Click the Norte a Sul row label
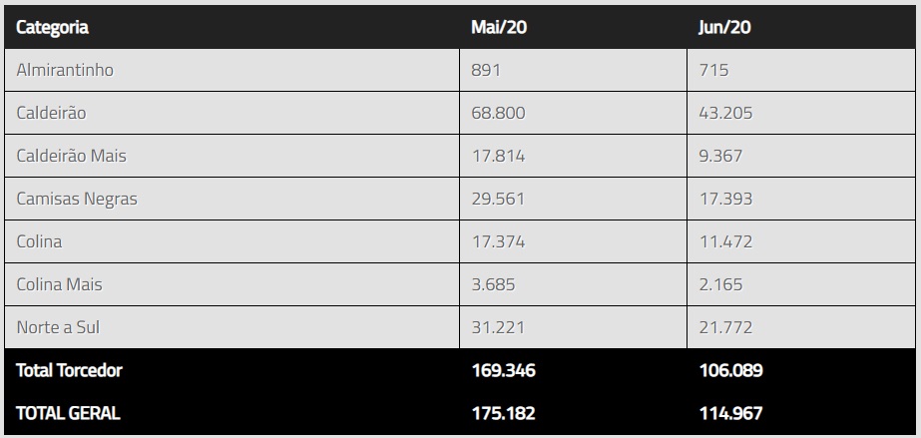The image size is (921, 438). pyautogui.click(x=58, y=327)
